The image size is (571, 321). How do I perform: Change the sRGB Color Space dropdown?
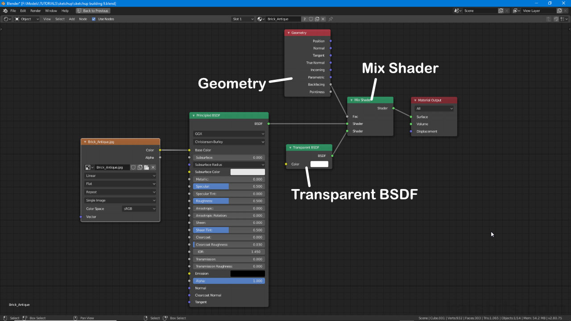point(139,208)
